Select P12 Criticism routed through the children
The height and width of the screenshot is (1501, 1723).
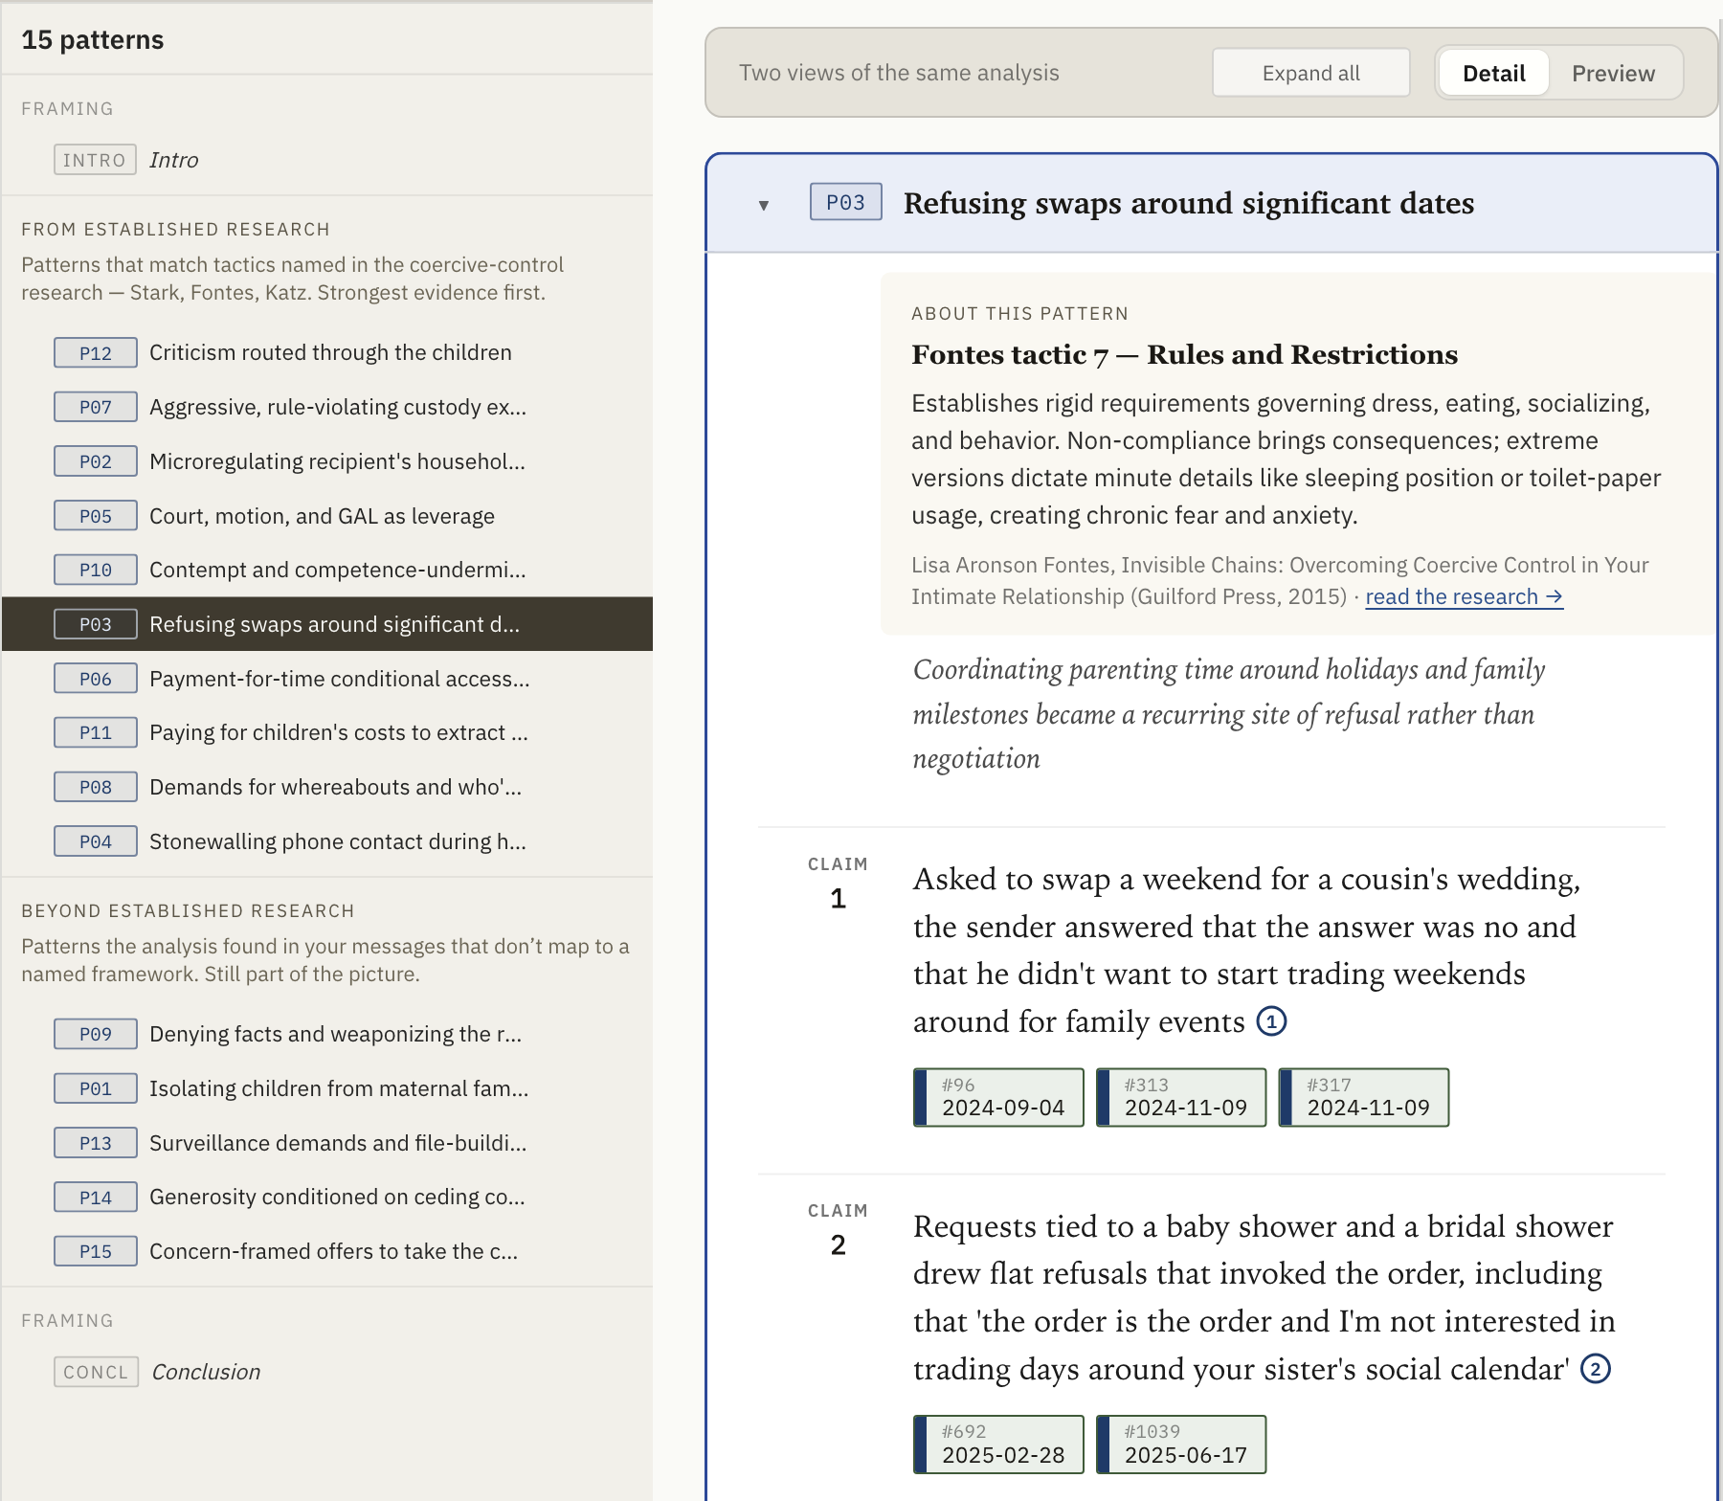click(327, 352)
